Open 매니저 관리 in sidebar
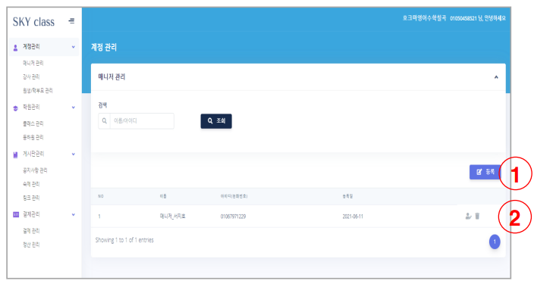Viewport: 534px width, 284px height. [x=33, y=63]
